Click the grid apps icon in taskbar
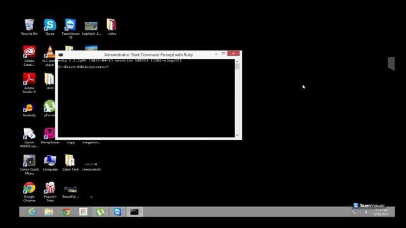406x228 pixels. pos(83,212)
